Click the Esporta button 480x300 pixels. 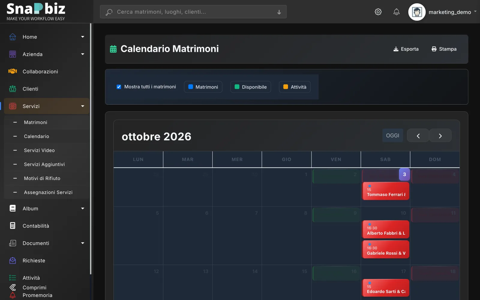point(406,49)
